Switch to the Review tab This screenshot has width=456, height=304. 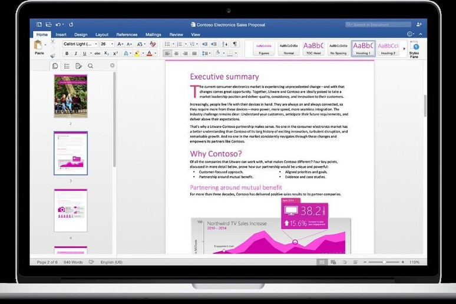click(x=176, y=34)
